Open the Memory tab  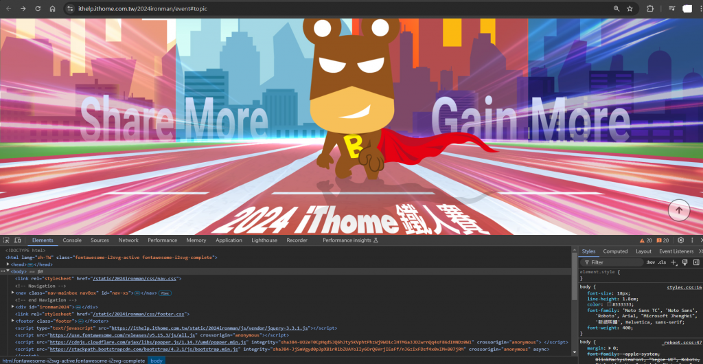(x=196, y=240)
